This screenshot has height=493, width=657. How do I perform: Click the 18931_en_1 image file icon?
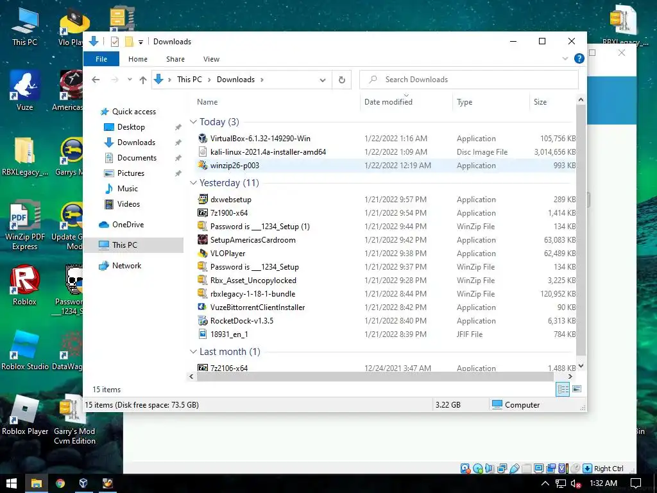pyautogui.click(x=203, y=334)
